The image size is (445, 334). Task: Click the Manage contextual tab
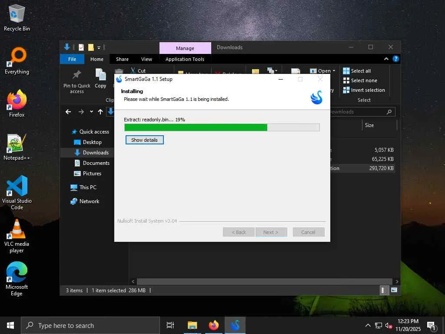click(x=185, y=48)
